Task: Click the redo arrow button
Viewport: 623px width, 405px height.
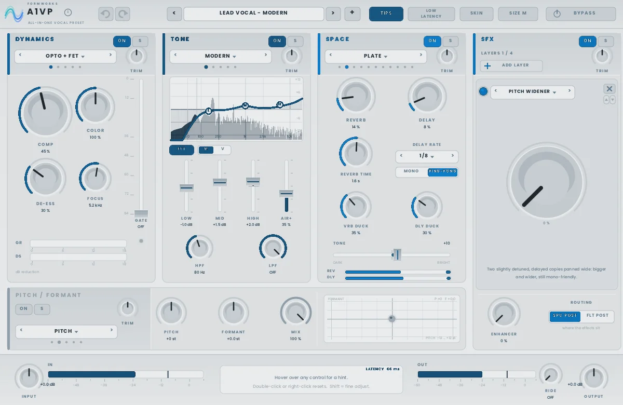Action: pyautogui.click(x=123, y=14)
